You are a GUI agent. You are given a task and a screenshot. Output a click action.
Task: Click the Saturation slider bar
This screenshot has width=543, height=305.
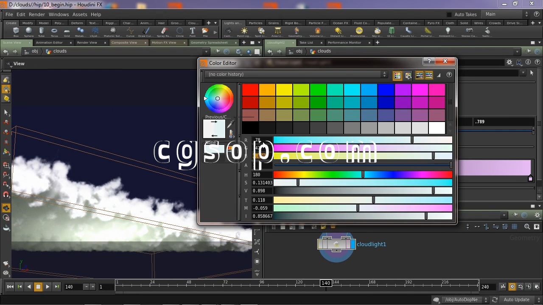pos(363,183)
